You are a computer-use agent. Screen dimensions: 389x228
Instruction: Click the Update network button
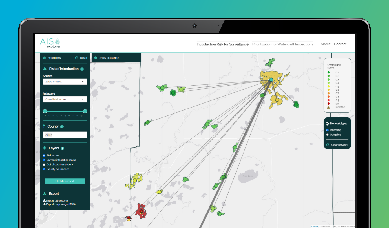(65, 181)
